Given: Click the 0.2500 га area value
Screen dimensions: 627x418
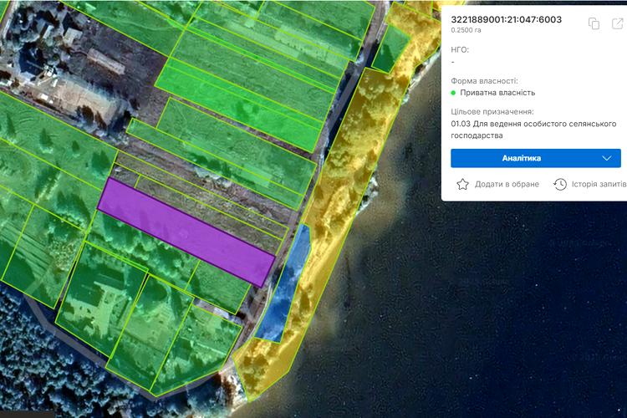Looking at the screenshot, I should click(466, 30).
